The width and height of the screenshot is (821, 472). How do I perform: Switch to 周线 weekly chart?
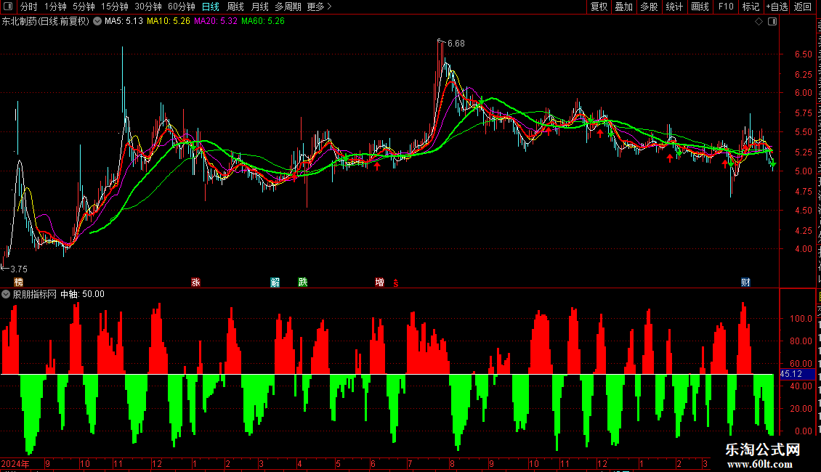[x=235, y=7]
